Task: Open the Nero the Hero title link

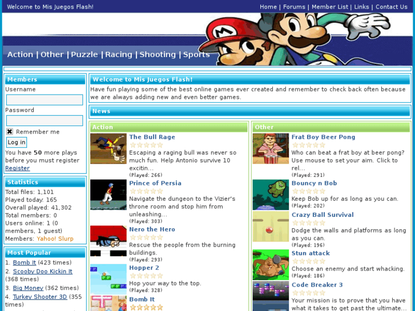Action: tap(152, 229)
